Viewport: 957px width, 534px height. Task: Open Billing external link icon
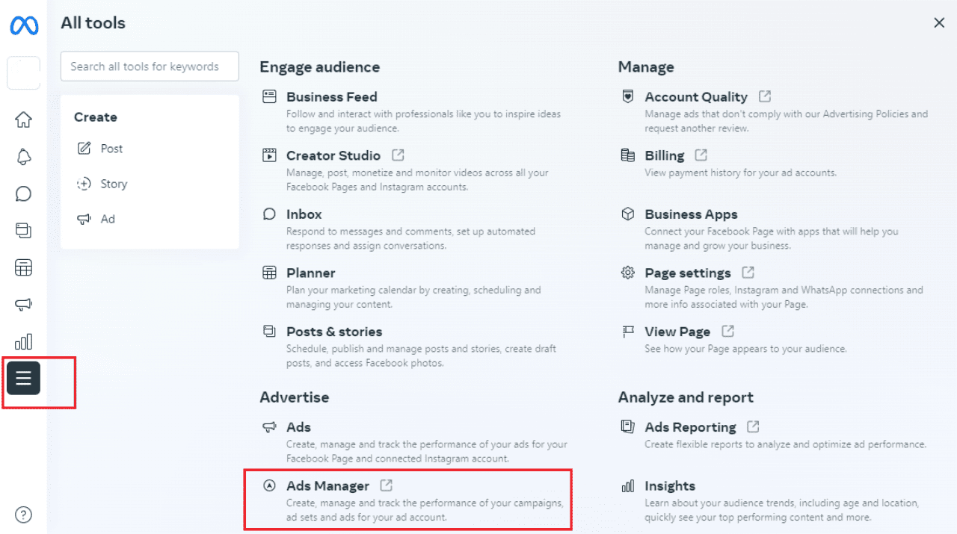tap(701, 155)
